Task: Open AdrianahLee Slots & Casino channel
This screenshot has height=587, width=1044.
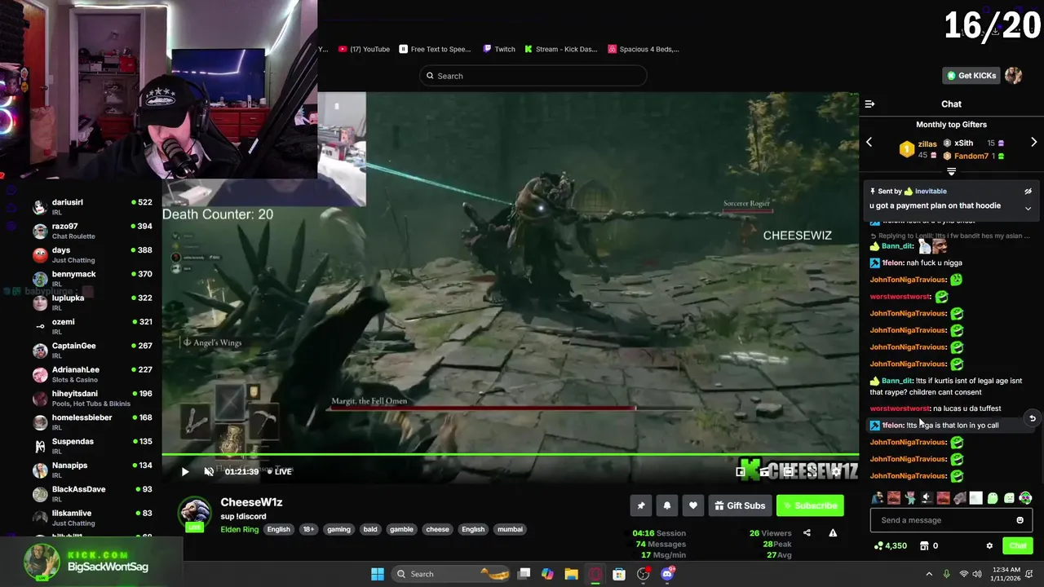Action: (x=92, y=374)
